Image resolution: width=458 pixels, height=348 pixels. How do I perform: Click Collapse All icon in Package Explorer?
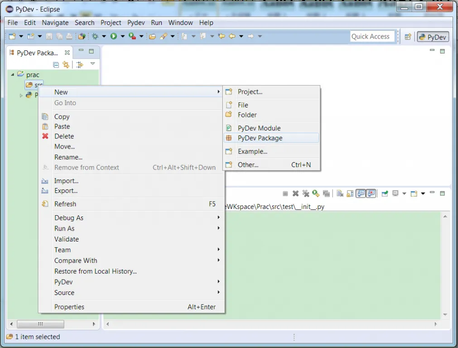coord(56,65)
